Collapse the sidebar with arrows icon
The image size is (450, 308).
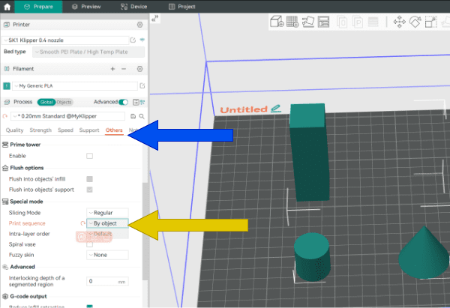[155, 18]
